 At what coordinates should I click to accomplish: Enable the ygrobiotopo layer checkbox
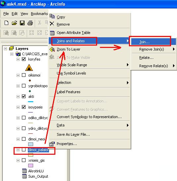pos(24,86)
